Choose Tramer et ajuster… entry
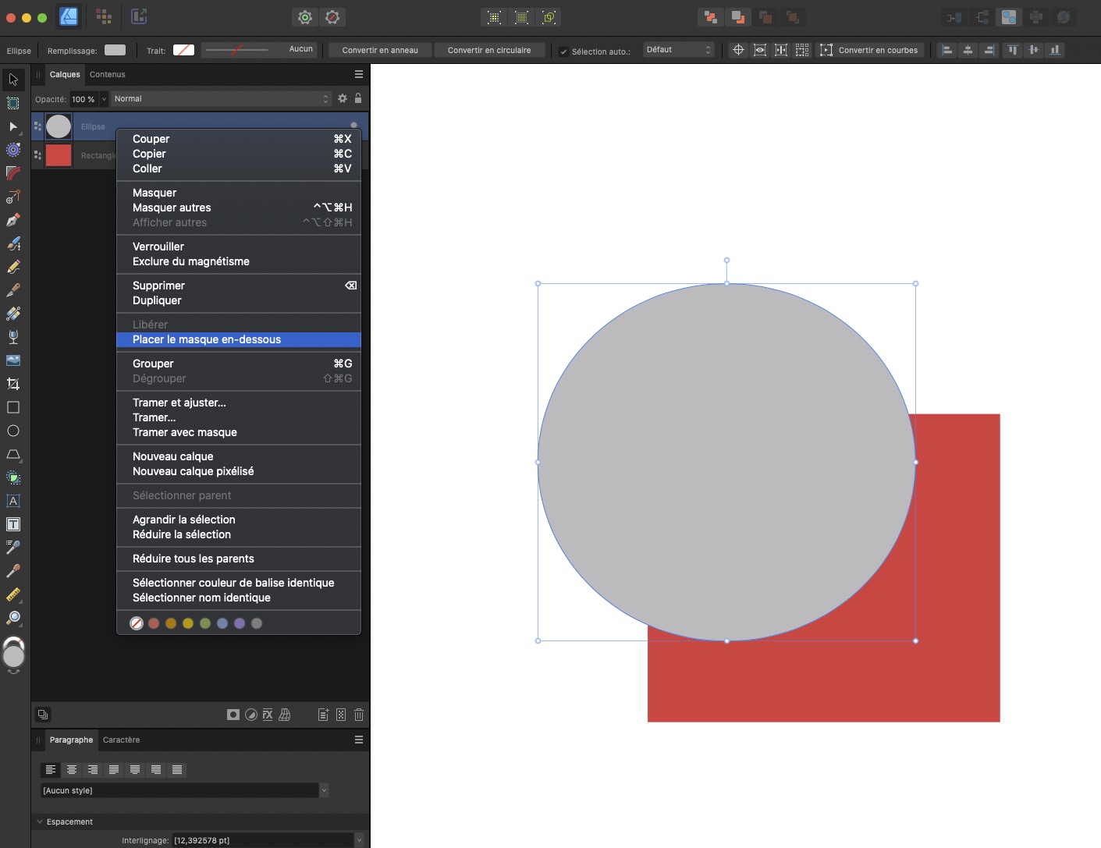Image resolution: width=1101 pixels, height=848 pixels. click(239, 403)
